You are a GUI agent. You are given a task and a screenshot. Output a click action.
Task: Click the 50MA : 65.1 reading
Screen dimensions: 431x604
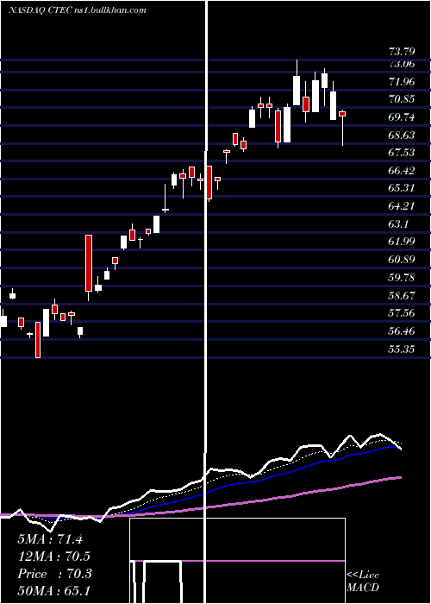(54, 591)
